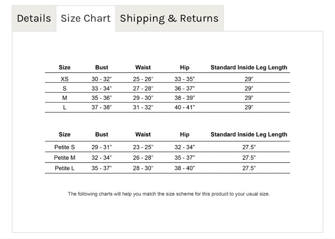Click first Standard Inside Leg Length header
The image size is (335, 239).
(249, 67)
